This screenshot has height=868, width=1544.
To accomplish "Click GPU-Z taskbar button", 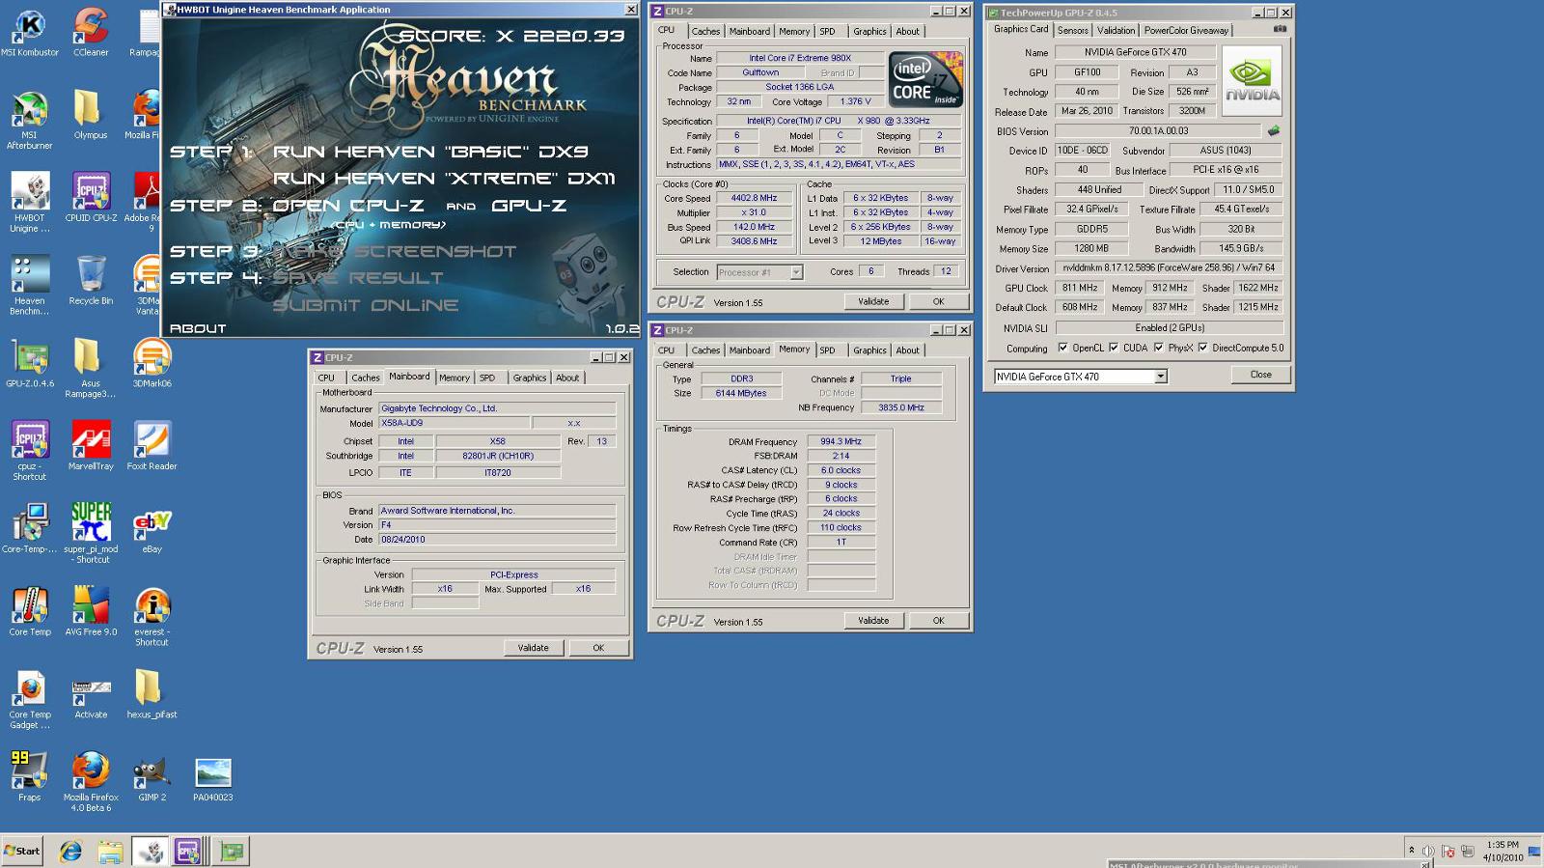I will coord(231,851).
